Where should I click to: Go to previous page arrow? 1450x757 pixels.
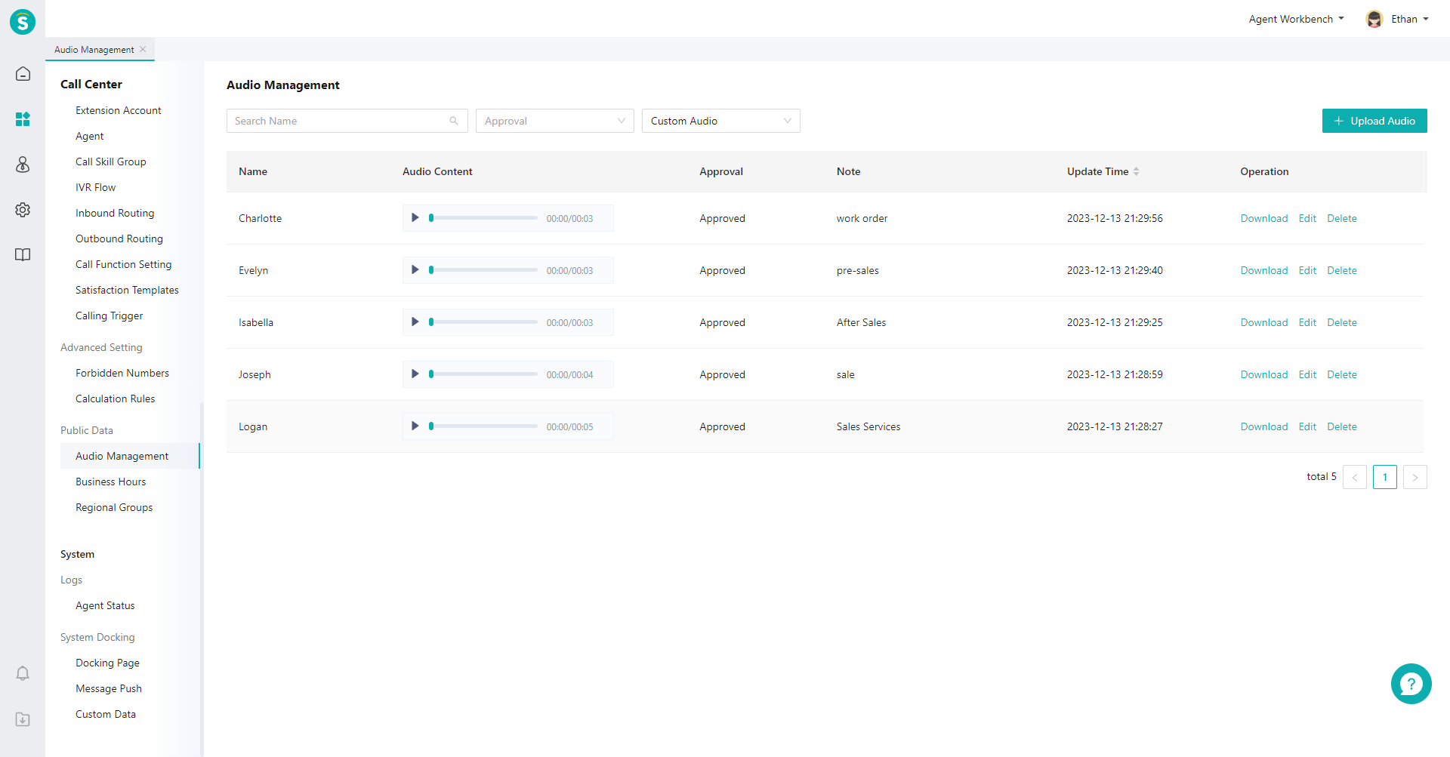tap(1355, 477)
